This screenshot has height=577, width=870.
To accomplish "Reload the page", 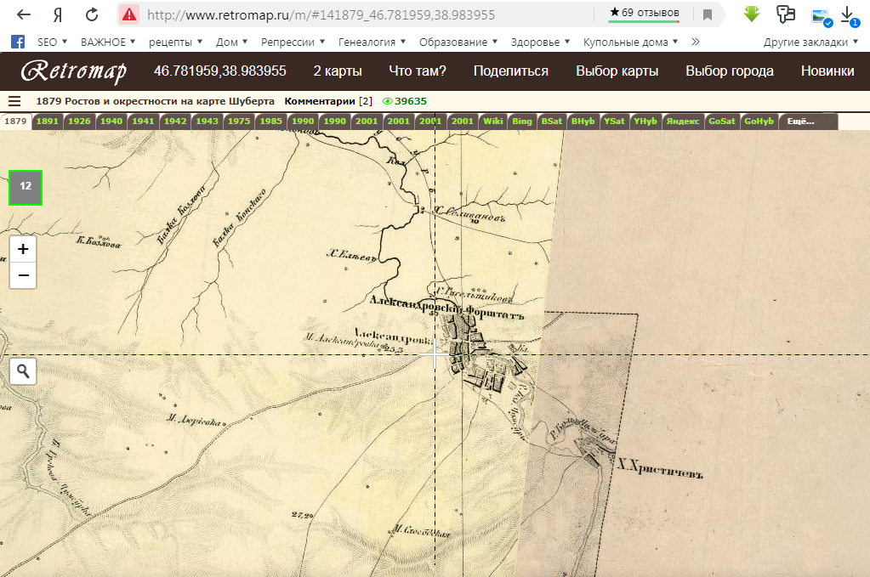I will coord(92,15).
